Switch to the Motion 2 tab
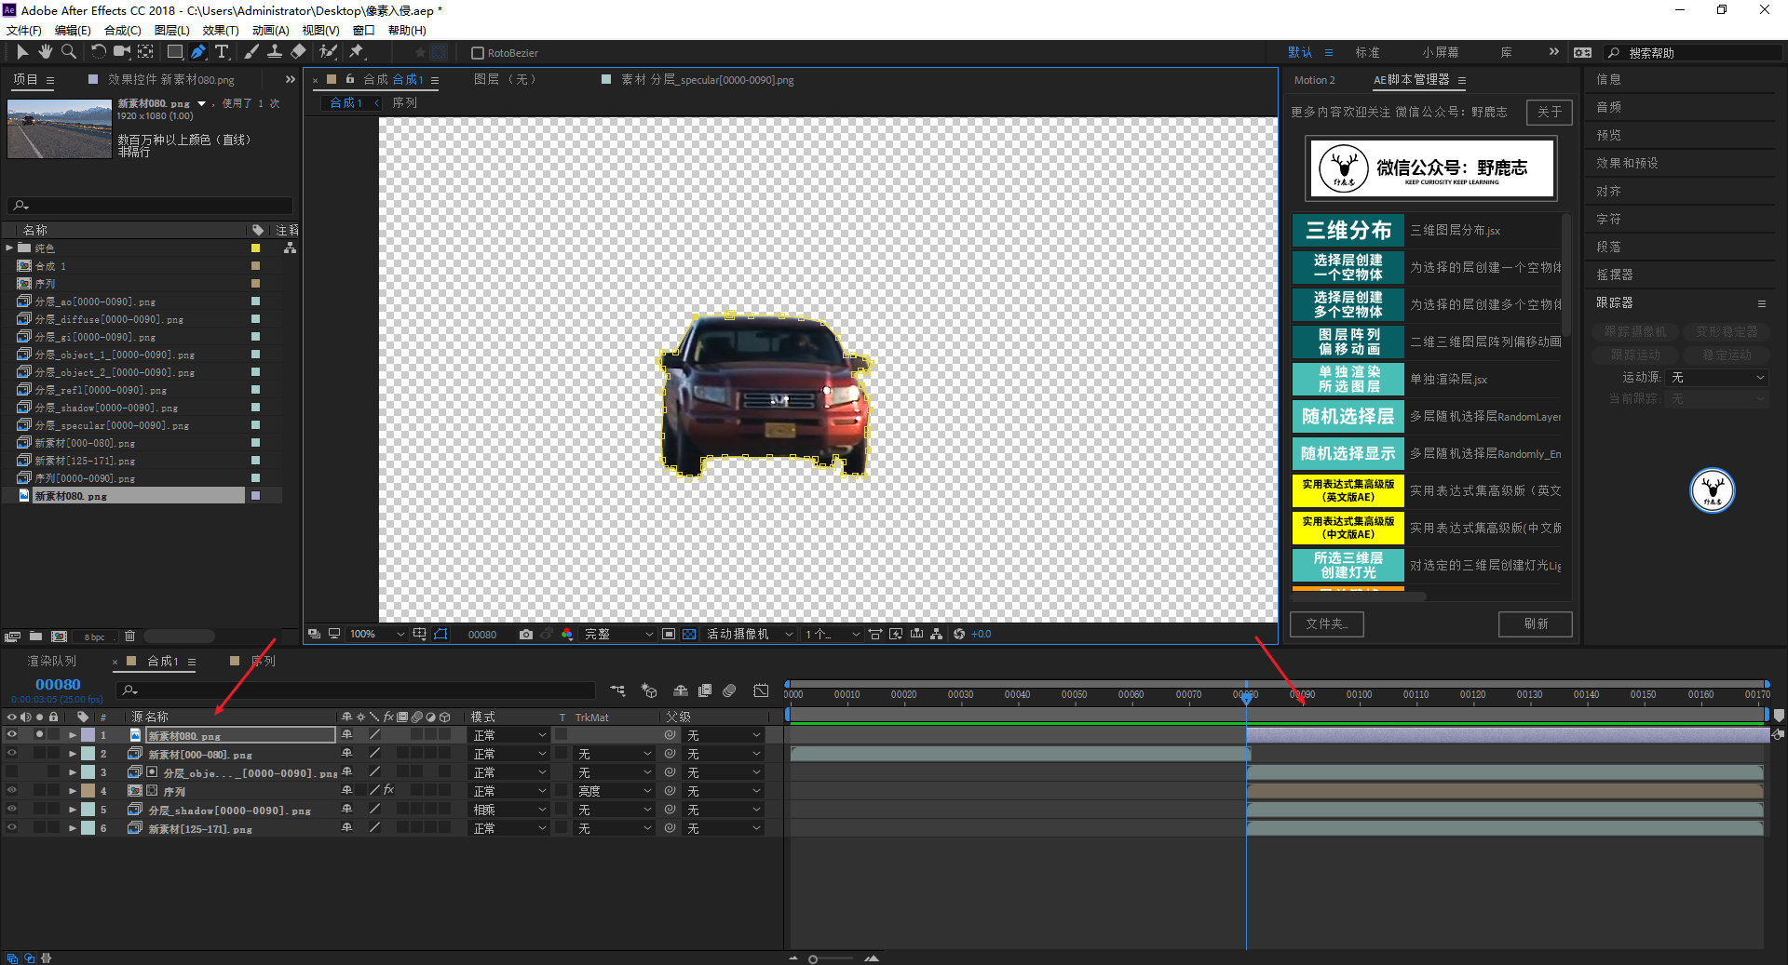Viewport: 1788px width, 965px height. pos(1314,80)
